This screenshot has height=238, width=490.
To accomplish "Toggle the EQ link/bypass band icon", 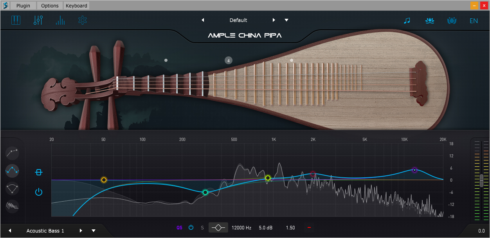I will coord(38,172).
